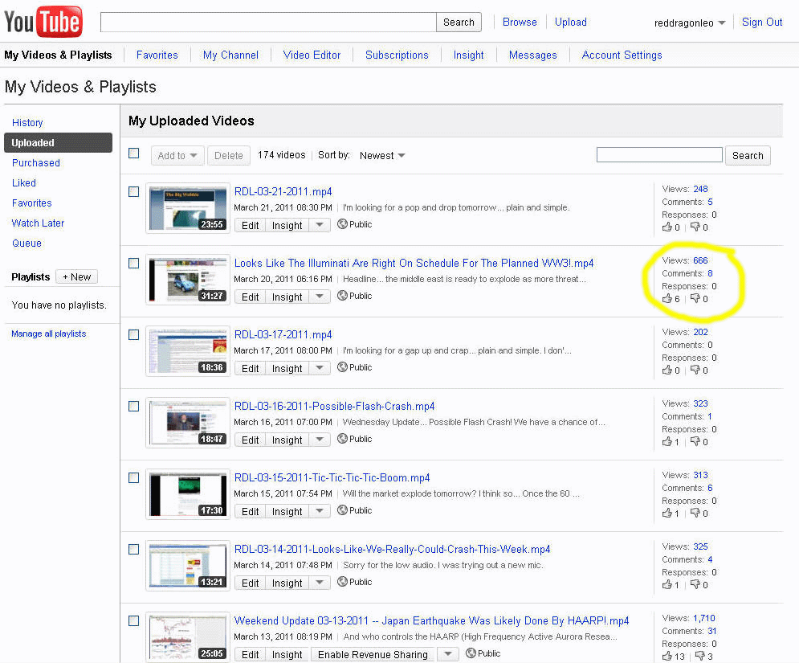This screenshot has width=799, height=663.
Task: Click Sign Out link
Action: pos(762,22)
